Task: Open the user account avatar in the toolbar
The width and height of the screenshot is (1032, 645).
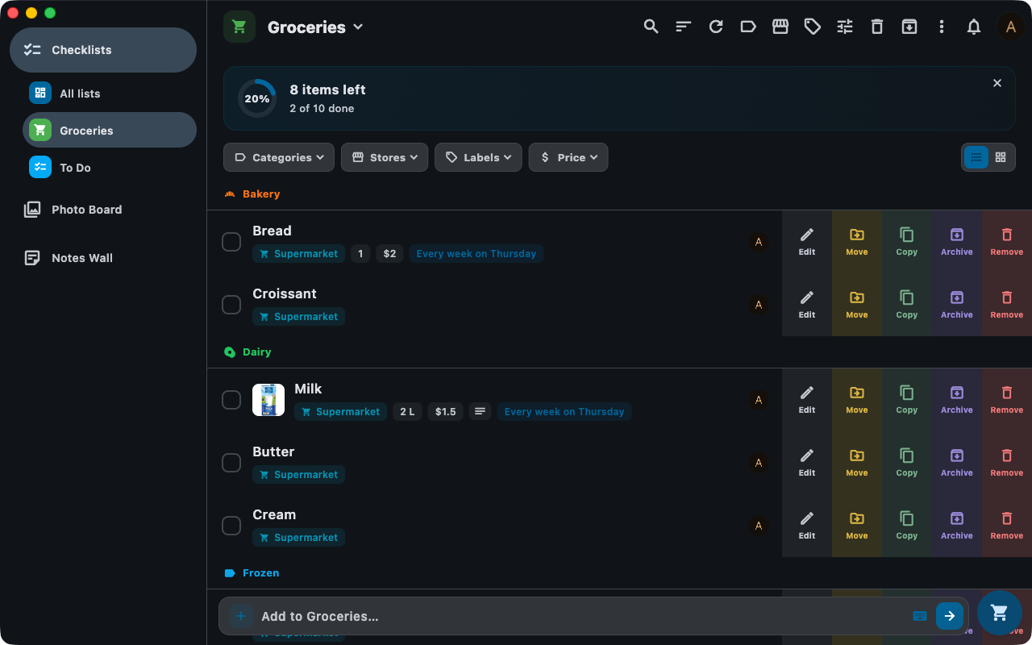Action: [x=1010, y=27]
